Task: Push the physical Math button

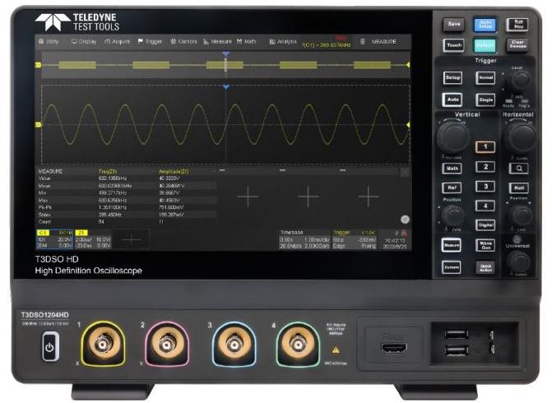Action: pyautogui.click(x=452, y=169)
